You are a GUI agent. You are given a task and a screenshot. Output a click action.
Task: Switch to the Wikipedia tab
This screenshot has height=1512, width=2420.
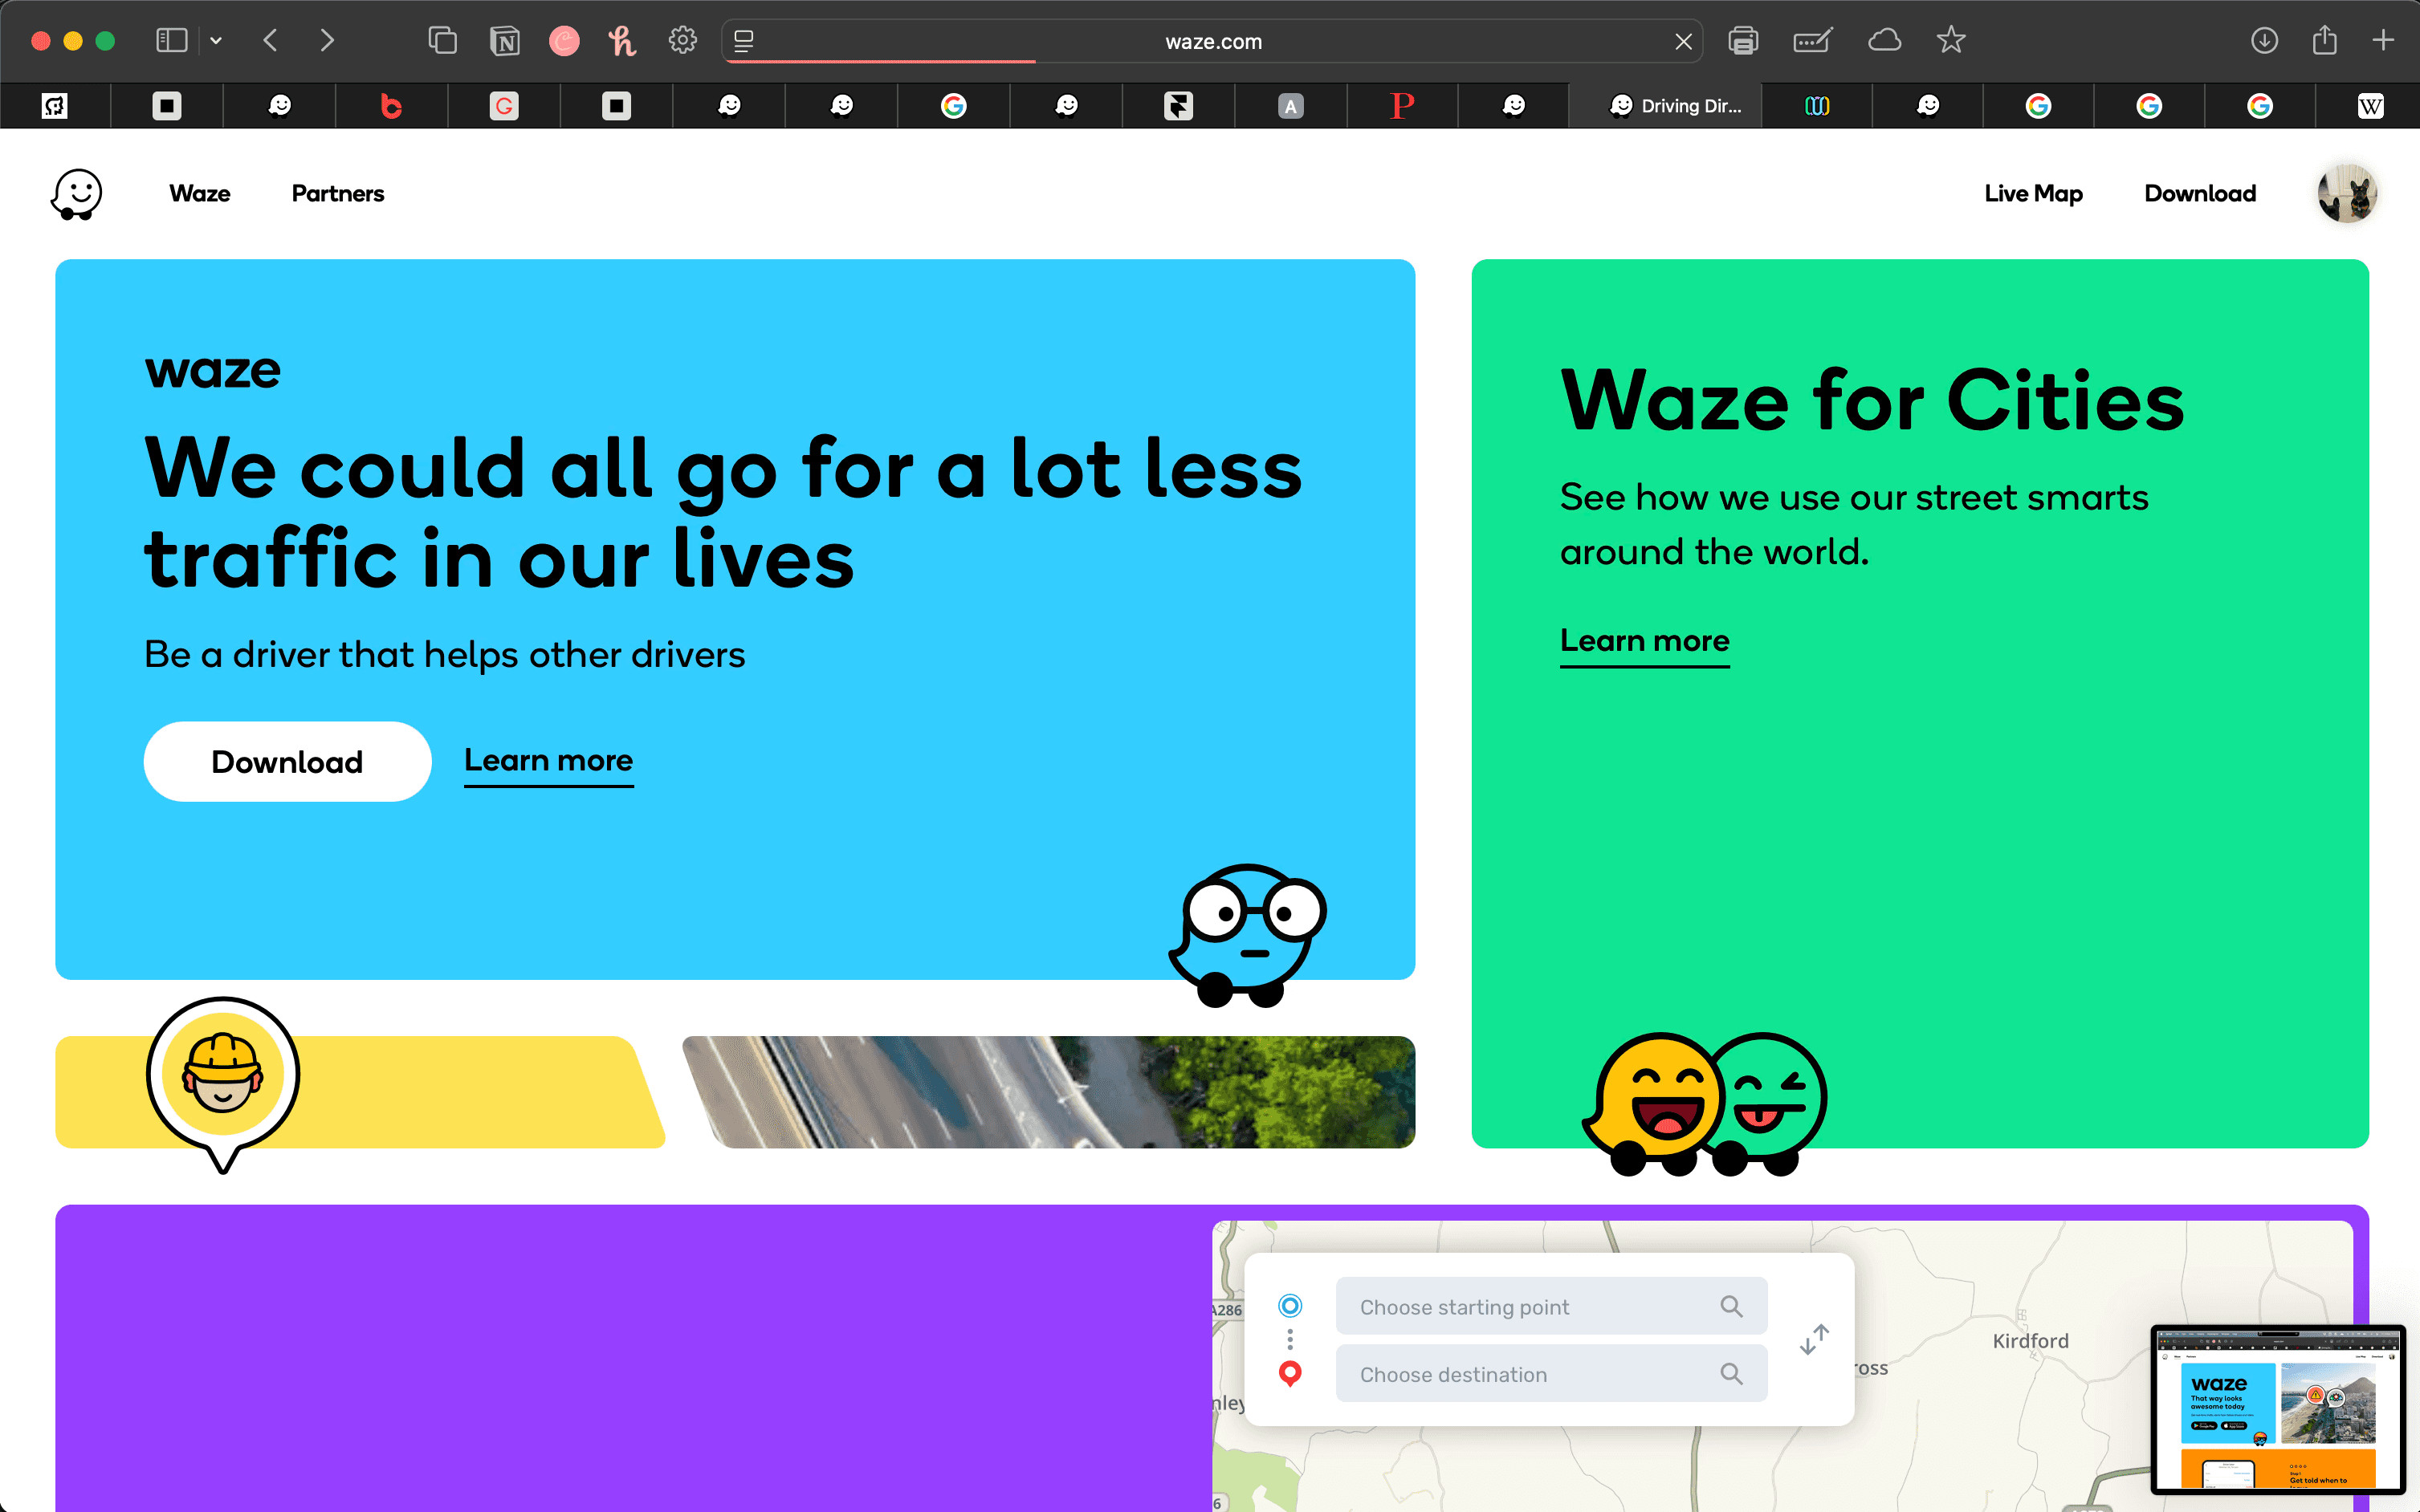(2370, 106)
